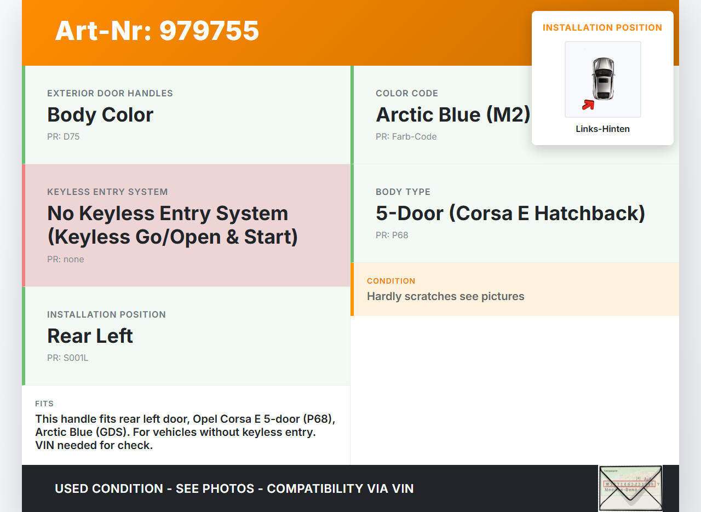Click the Links-Hinten caption
The image size is (701, 512).
pyautogui.click(x=602, y=129)
